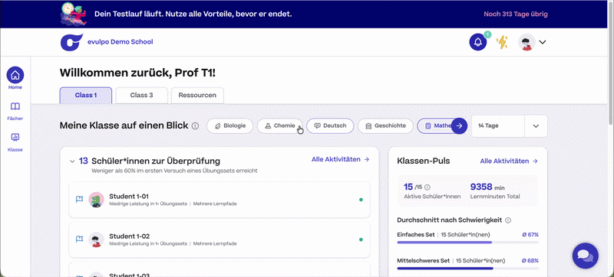
Task: Switch to the Class 3 tab
Action: click(x=142, y=95)
